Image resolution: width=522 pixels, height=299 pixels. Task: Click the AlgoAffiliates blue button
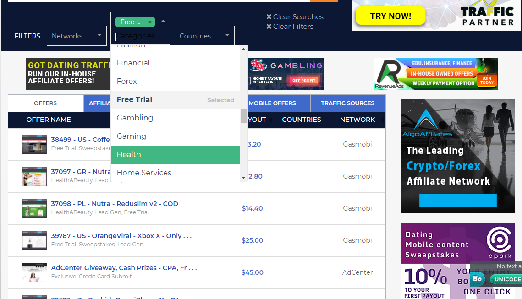[457, 201]
